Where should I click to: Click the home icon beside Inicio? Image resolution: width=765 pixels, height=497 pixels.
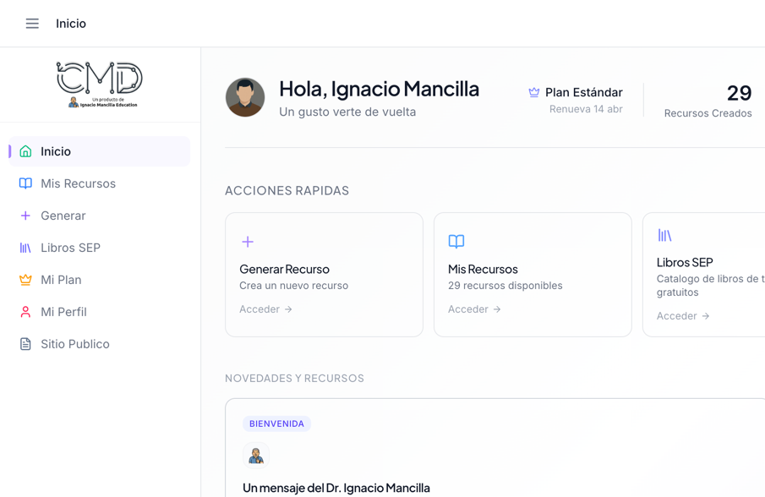[25, 151]
